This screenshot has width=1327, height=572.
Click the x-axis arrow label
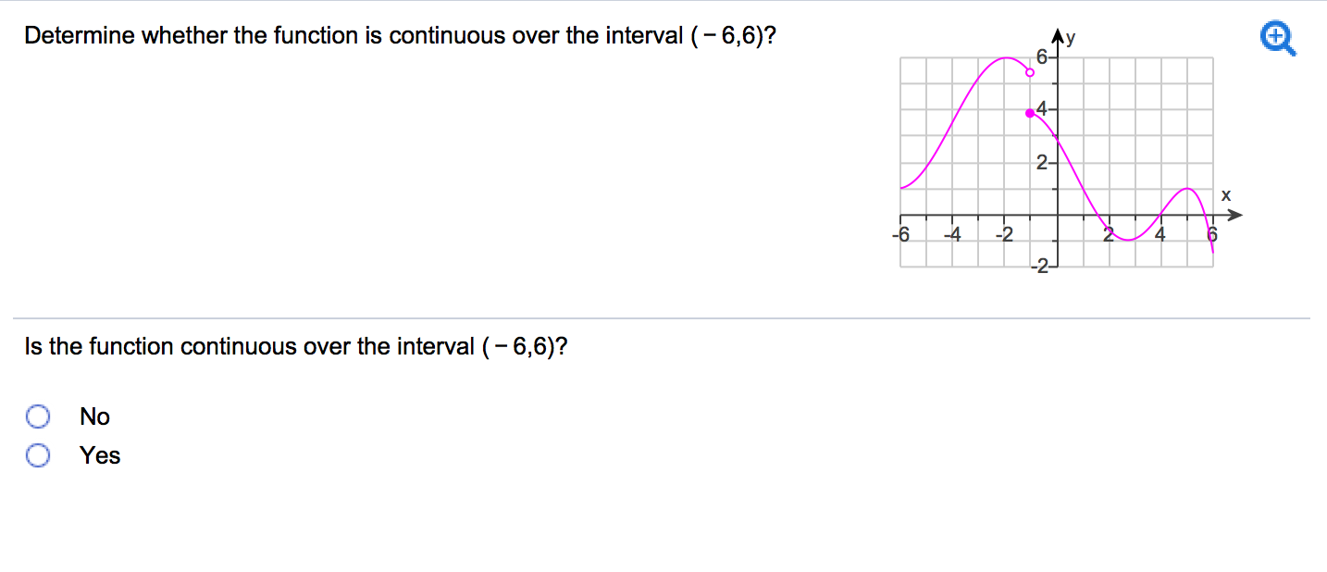point(1226,195)
